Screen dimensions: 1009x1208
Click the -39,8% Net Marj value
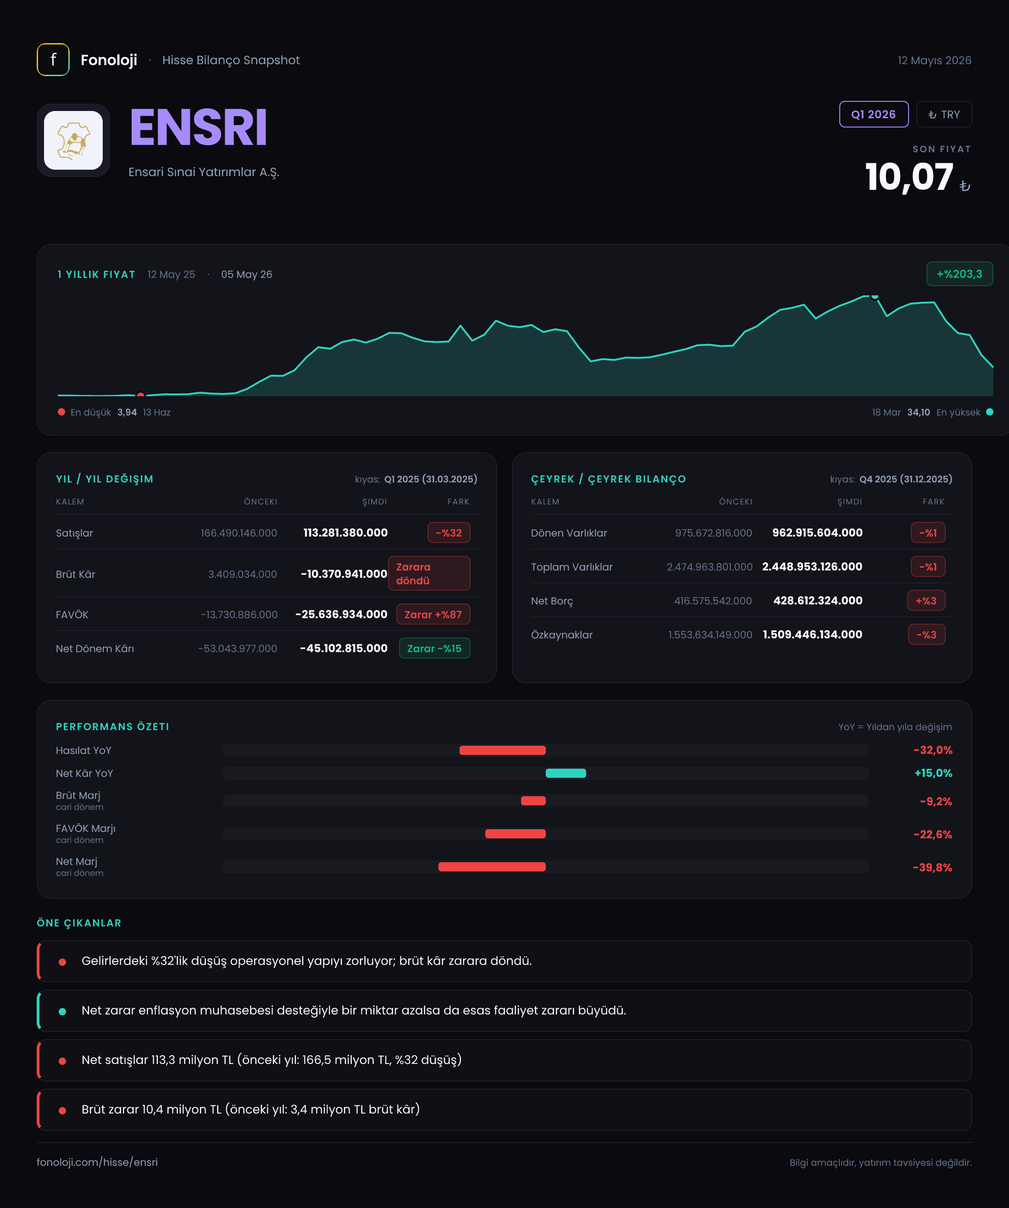932,867
